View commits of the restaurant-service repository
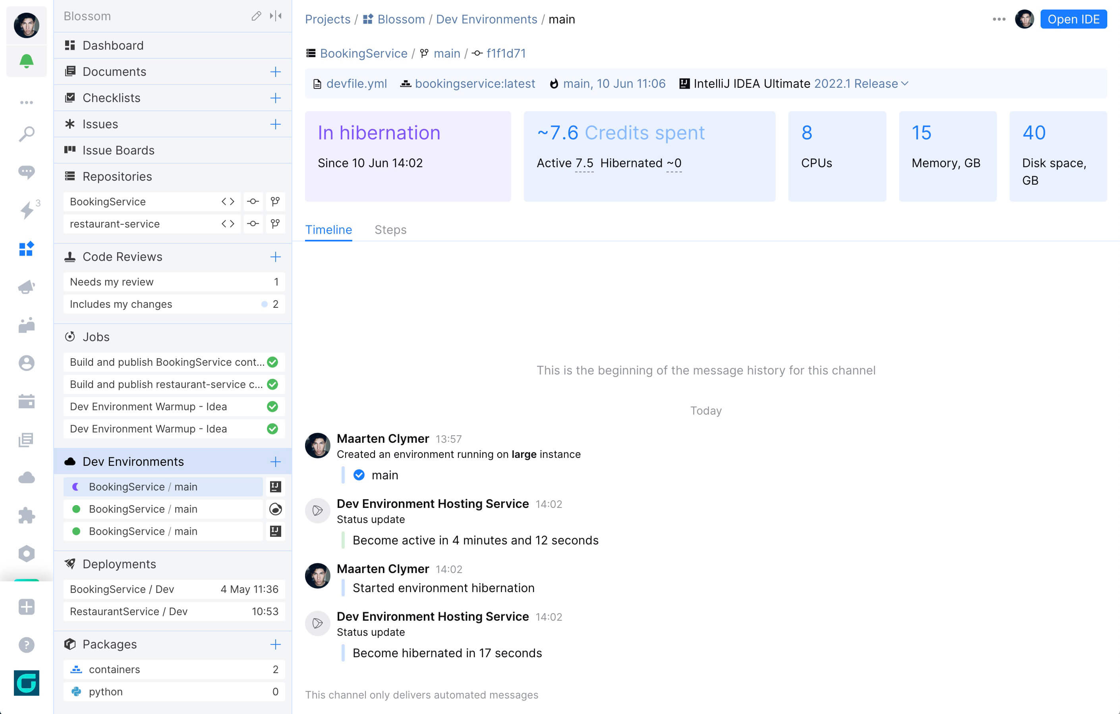The width and height of the screenshot is (1120, 714). [253, 224]
